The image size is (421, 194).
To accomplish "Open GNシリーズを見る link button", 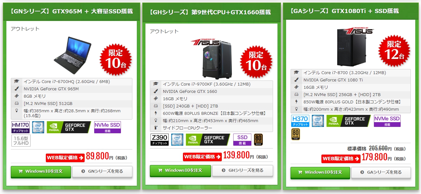I will click(x=102, y=171).
